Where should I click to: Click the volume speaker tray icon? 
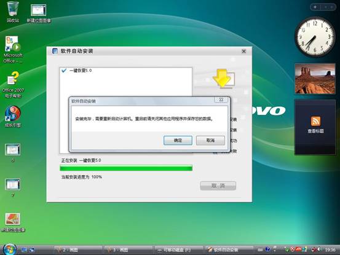[319, 249]
